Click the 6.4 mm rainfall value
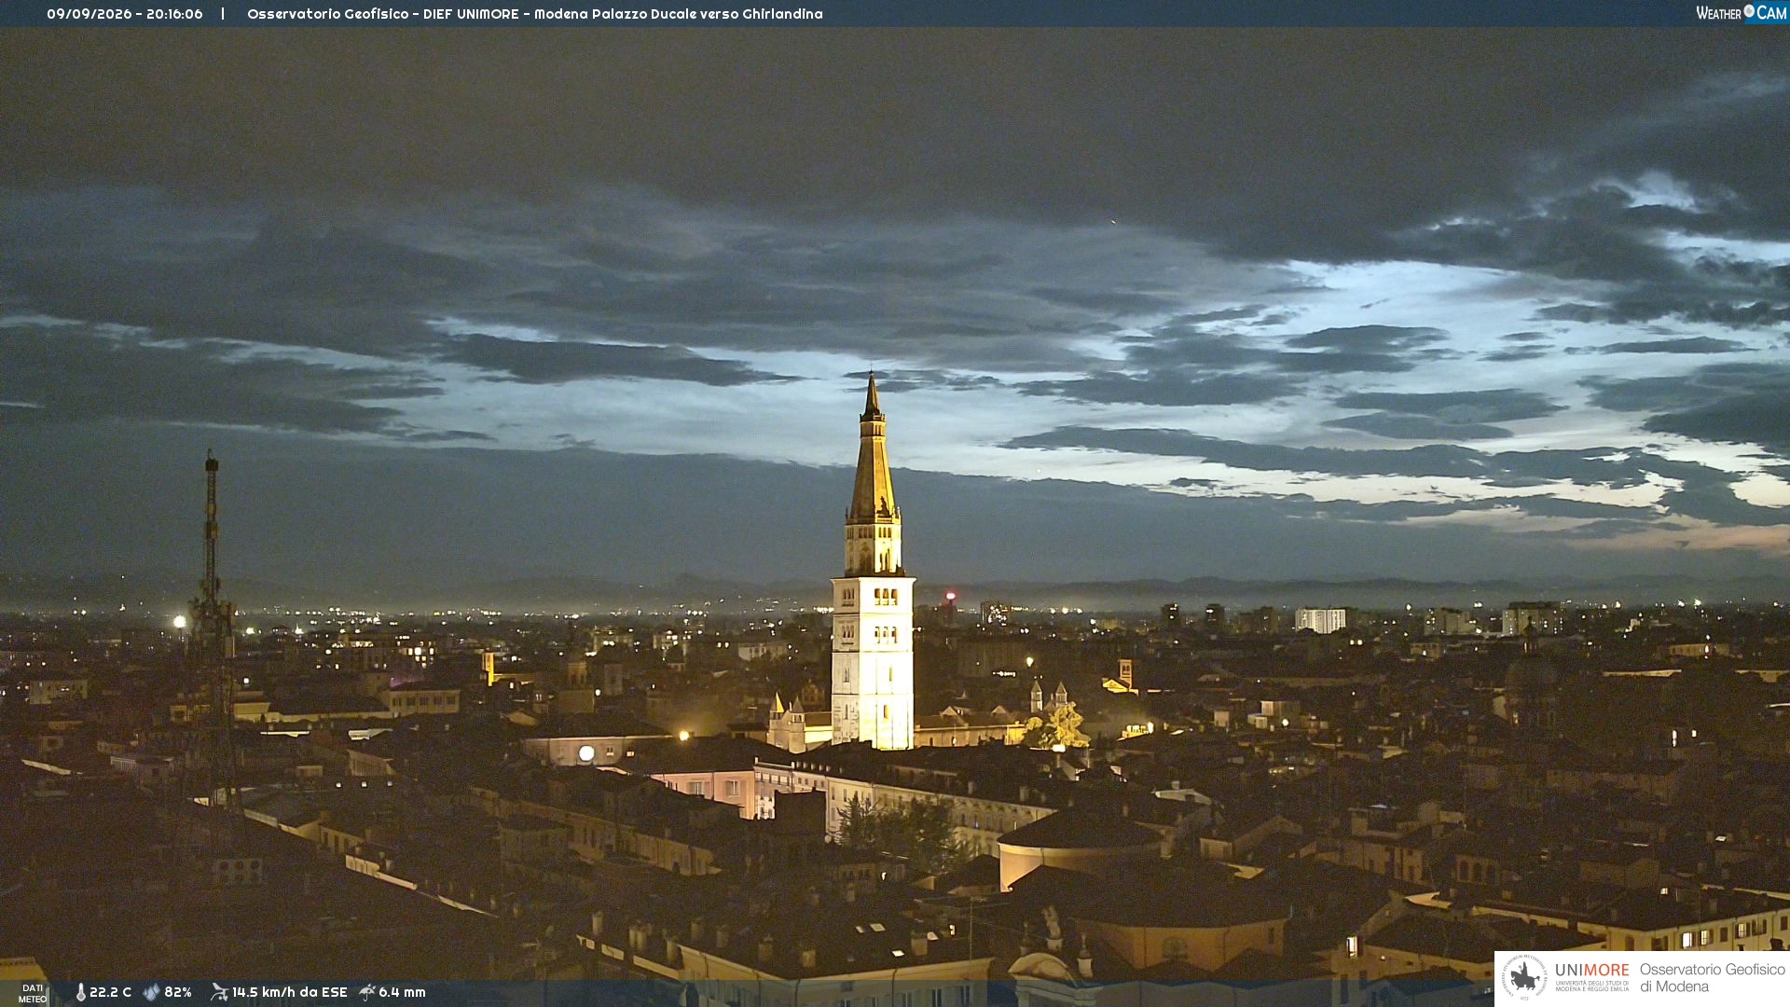The height and width of the screenshot is (1007, 1790). coord(402,992)
